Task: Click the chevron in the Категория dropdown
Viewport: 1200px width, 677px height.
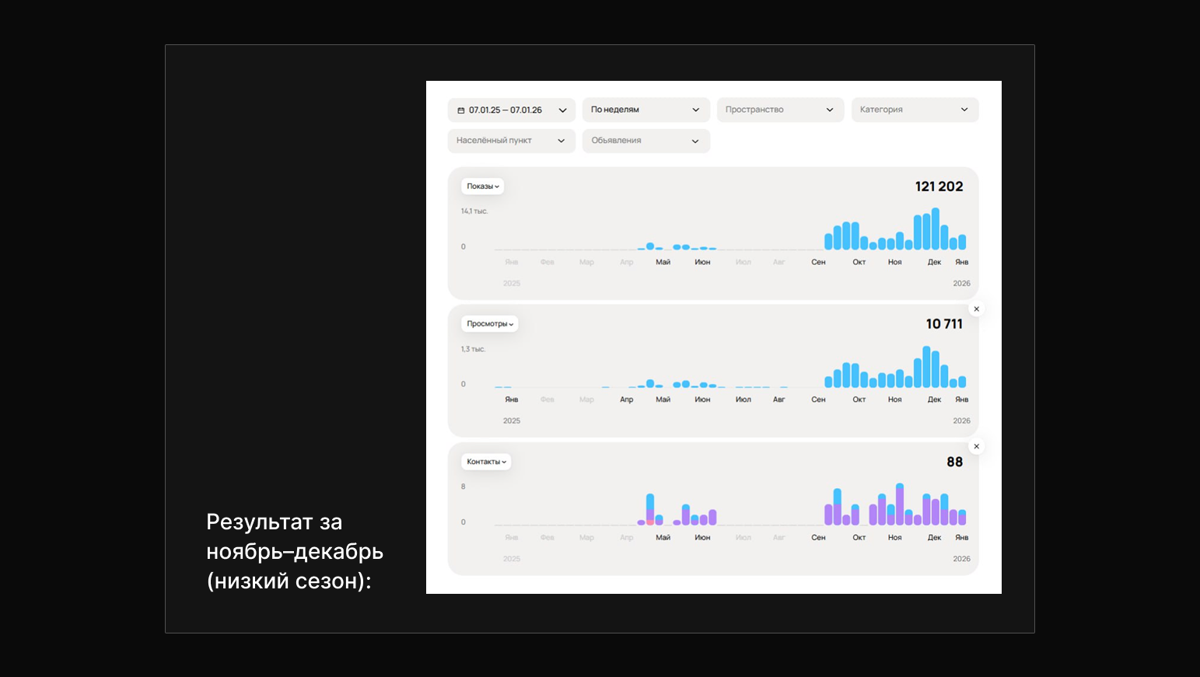Action: pyautogui.click(x=964, y=110)
